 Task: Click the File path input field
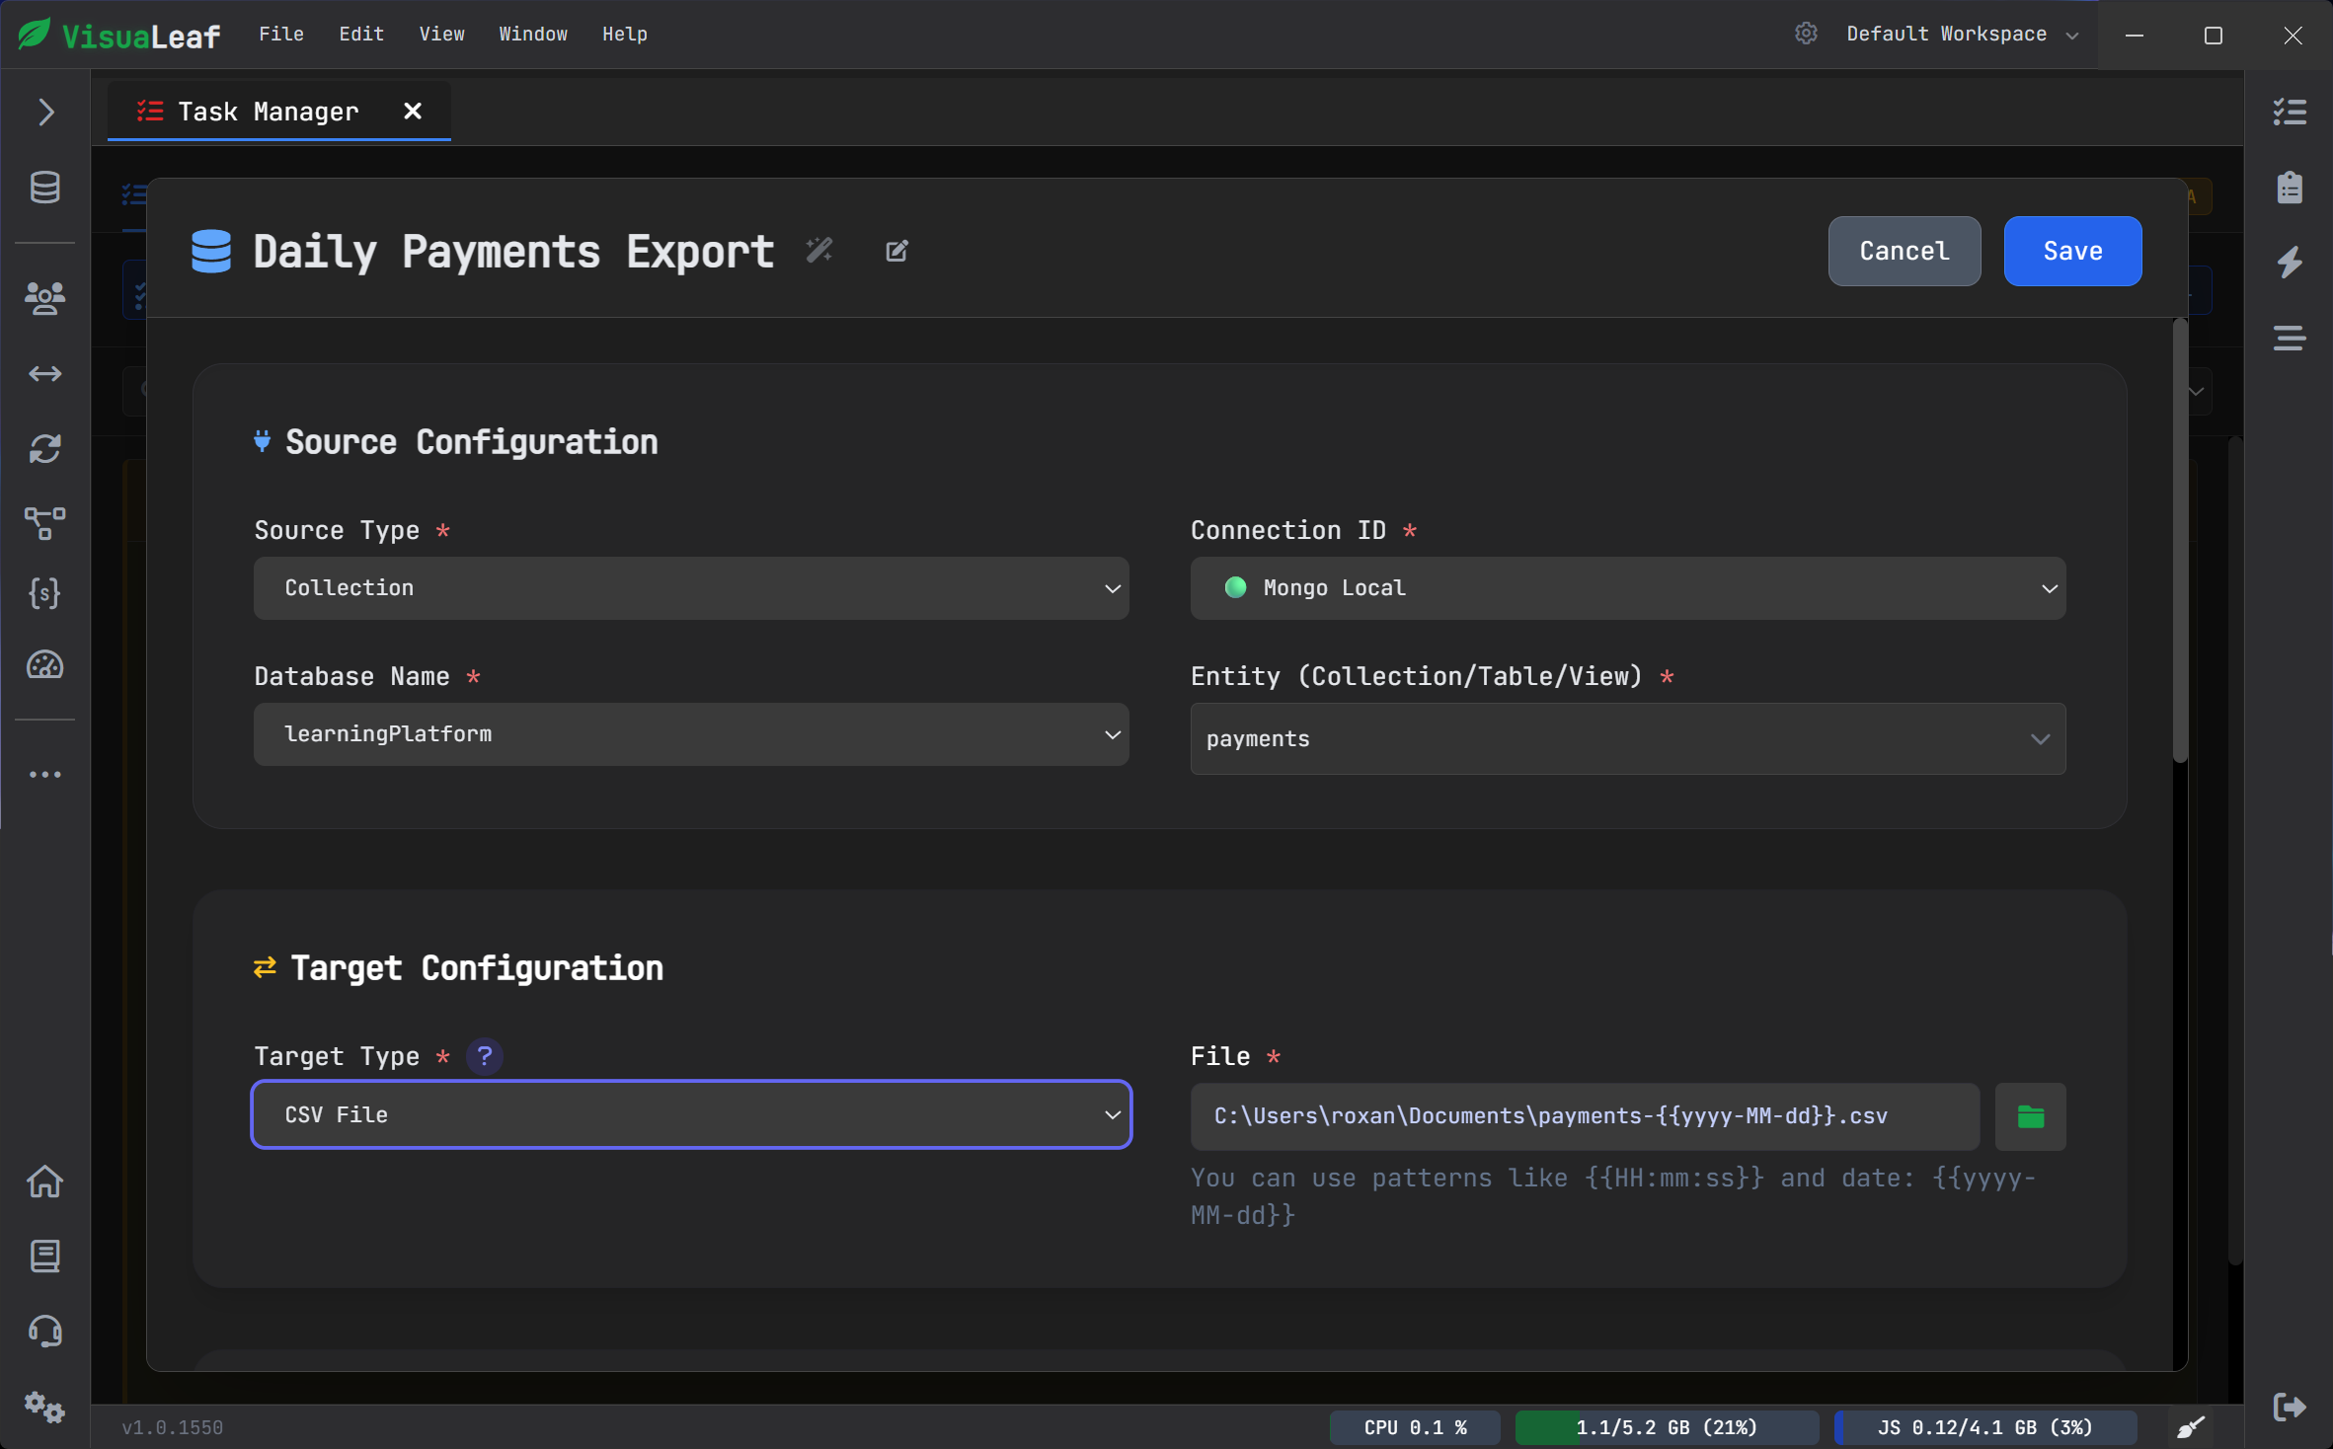pyautogui.click(x=1585, y=1116)
